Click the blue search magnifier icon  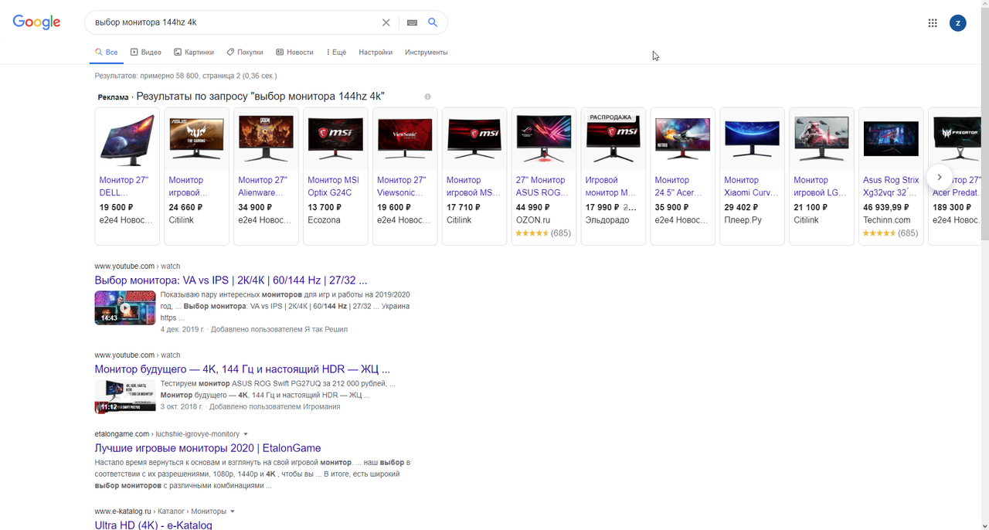(433, 22)
